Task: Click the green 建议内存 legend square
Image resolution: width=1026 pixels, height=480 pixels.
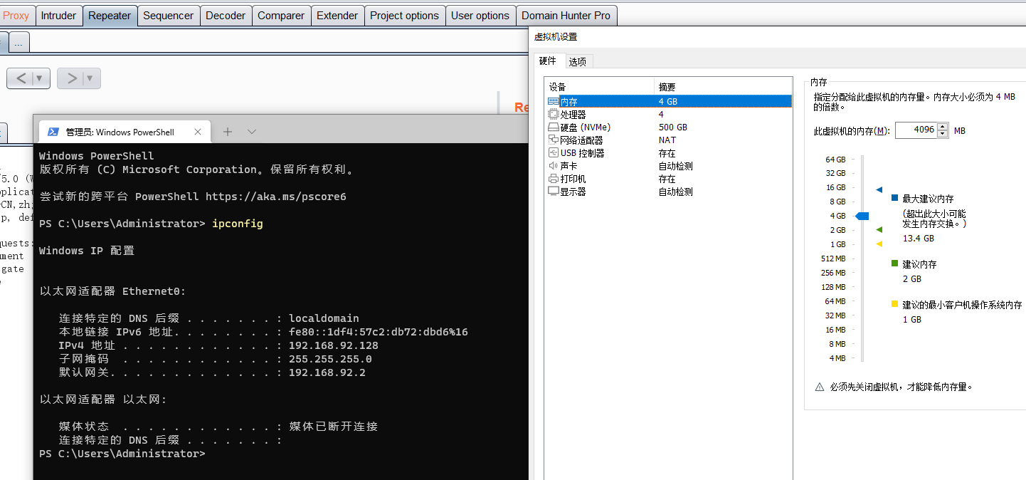Action: [895, 264]
